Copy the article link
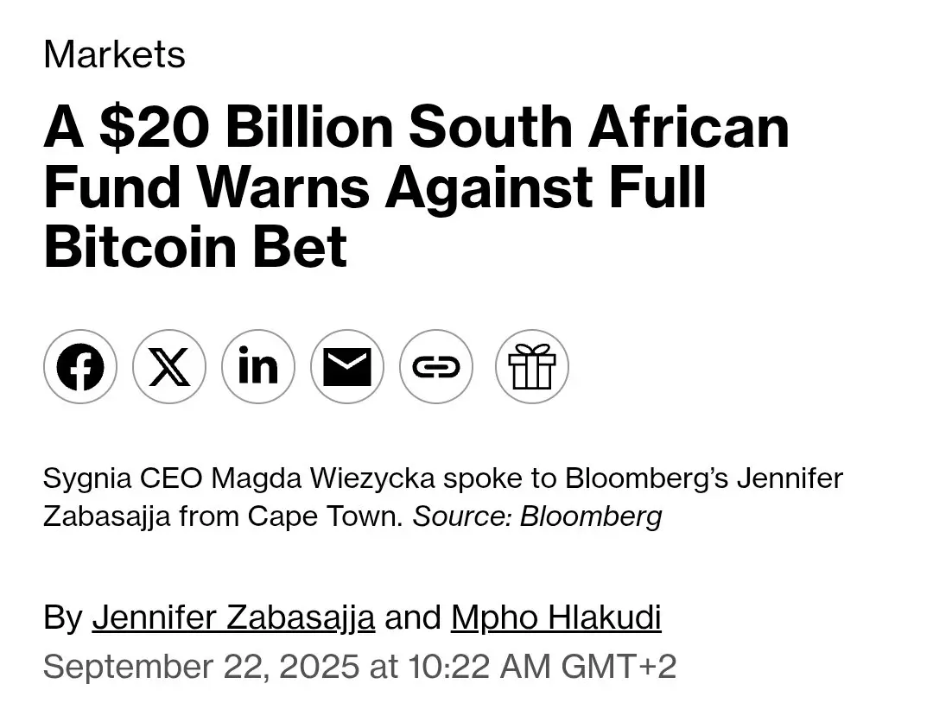 pos(436,366)
